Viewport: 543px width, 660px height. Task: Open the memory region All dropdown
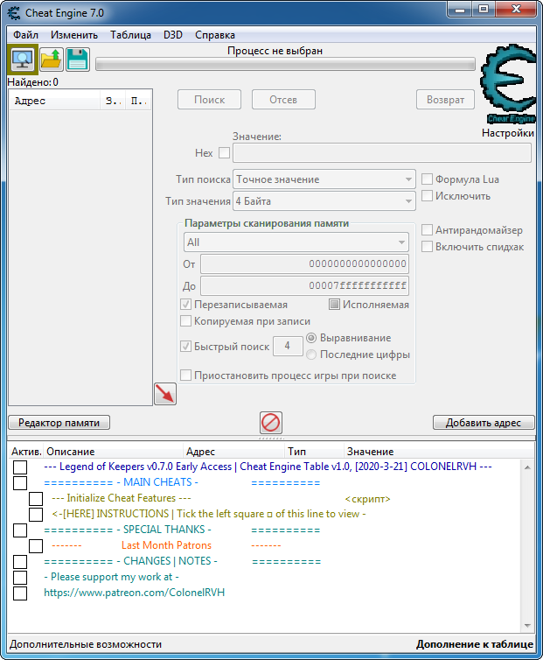click(x=296, y=242)
